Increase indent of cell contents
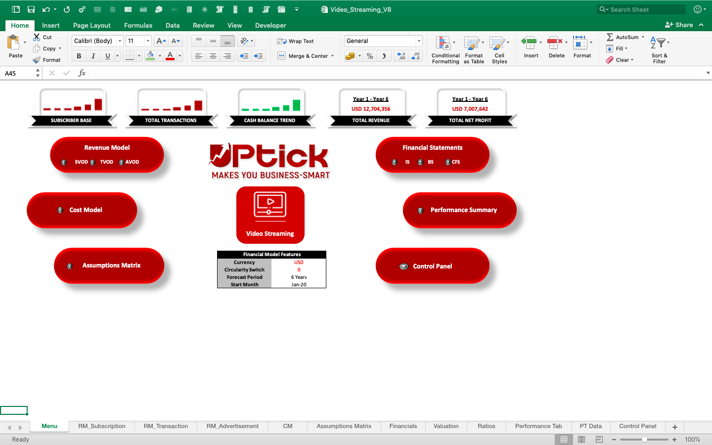This screenshot has height=445, width=712. point(259,56)
